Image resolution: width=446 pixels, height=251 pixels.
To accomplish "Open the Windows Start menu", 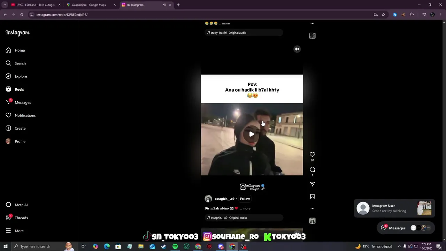I will 5,246.
